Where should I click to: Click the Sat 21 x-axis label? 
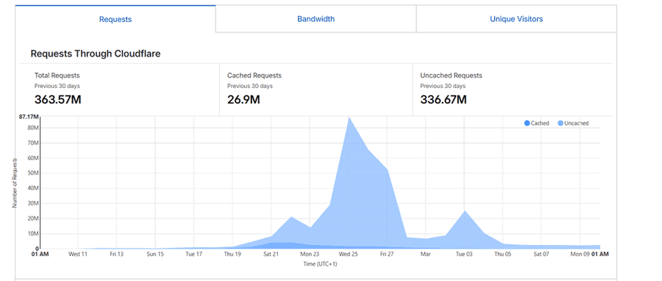tap(271, 255)
